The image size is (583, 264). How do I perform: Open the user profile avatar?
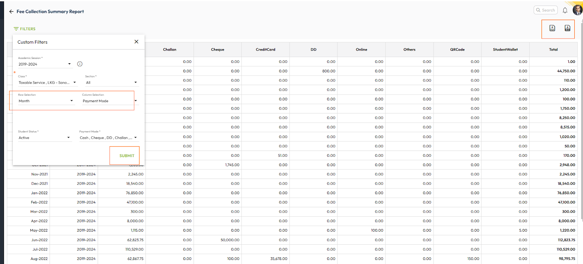(x=578, y=10)
